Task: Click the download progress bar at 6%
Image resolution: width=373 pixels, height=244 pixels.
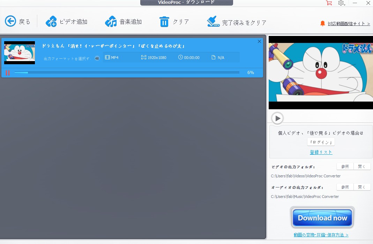Action: [127, 72]
